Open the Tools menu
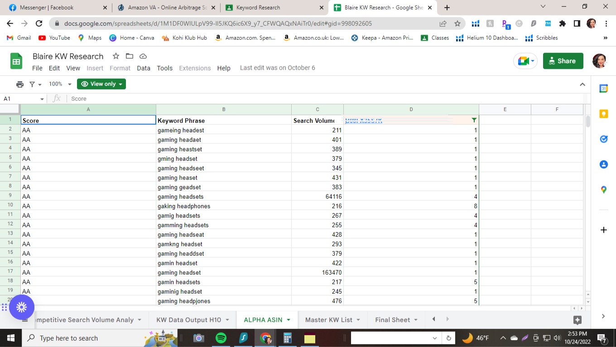 coord(165,68)
